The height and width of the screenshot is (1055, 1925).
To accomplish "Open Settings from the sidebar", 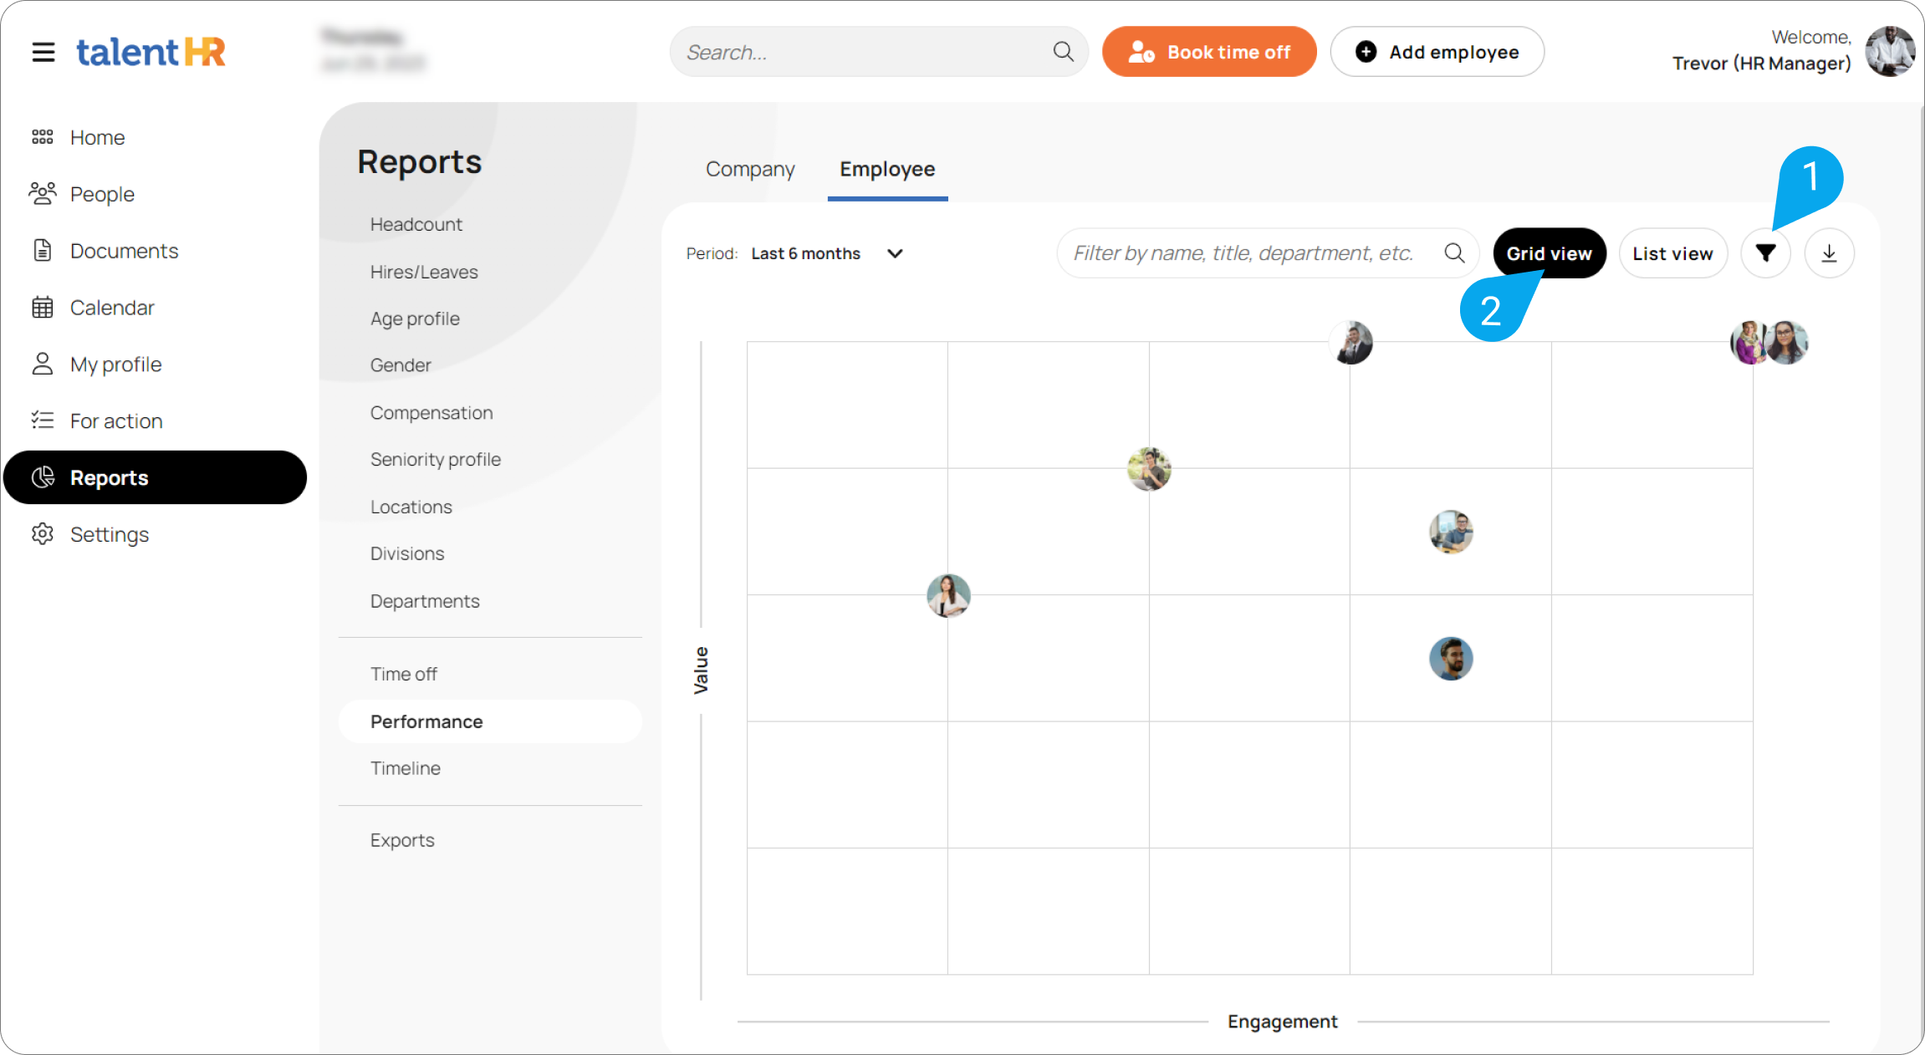I will click(x=109, y=534).
